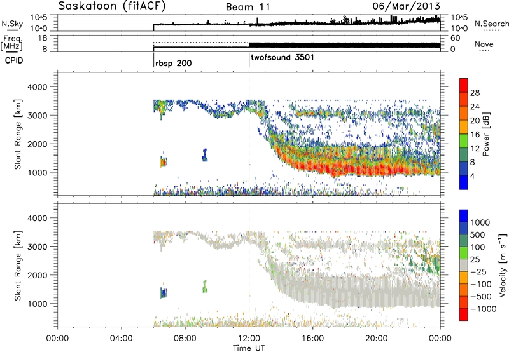
Task: Click the red top segment of Power colorbar
Action: tap(464, 85)
